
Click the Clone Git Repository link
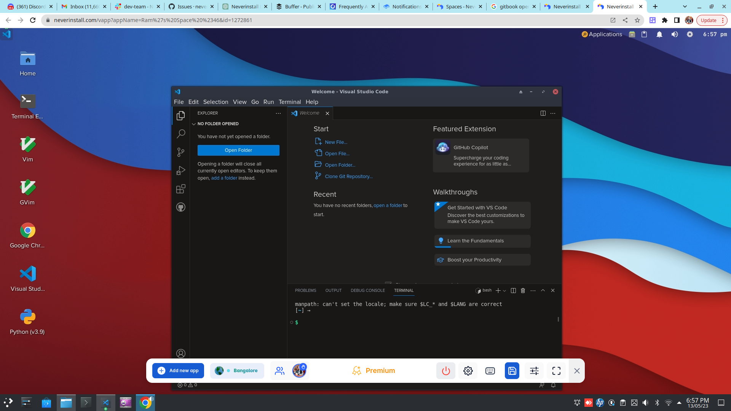348,176
